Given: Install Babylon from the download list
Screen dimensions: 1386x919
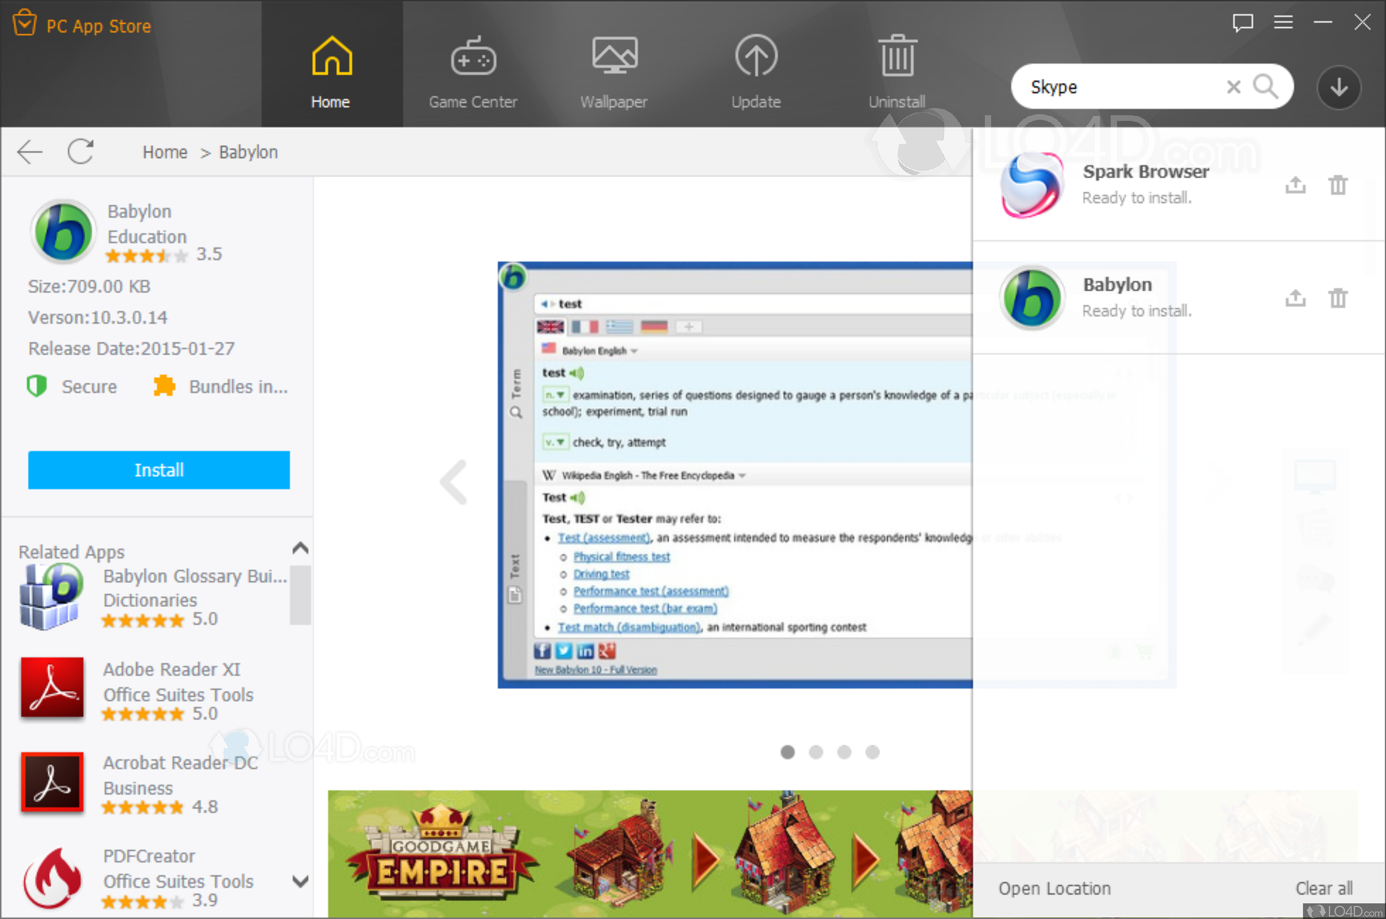Looking at the screenshot, I should tap(1295, 299).
